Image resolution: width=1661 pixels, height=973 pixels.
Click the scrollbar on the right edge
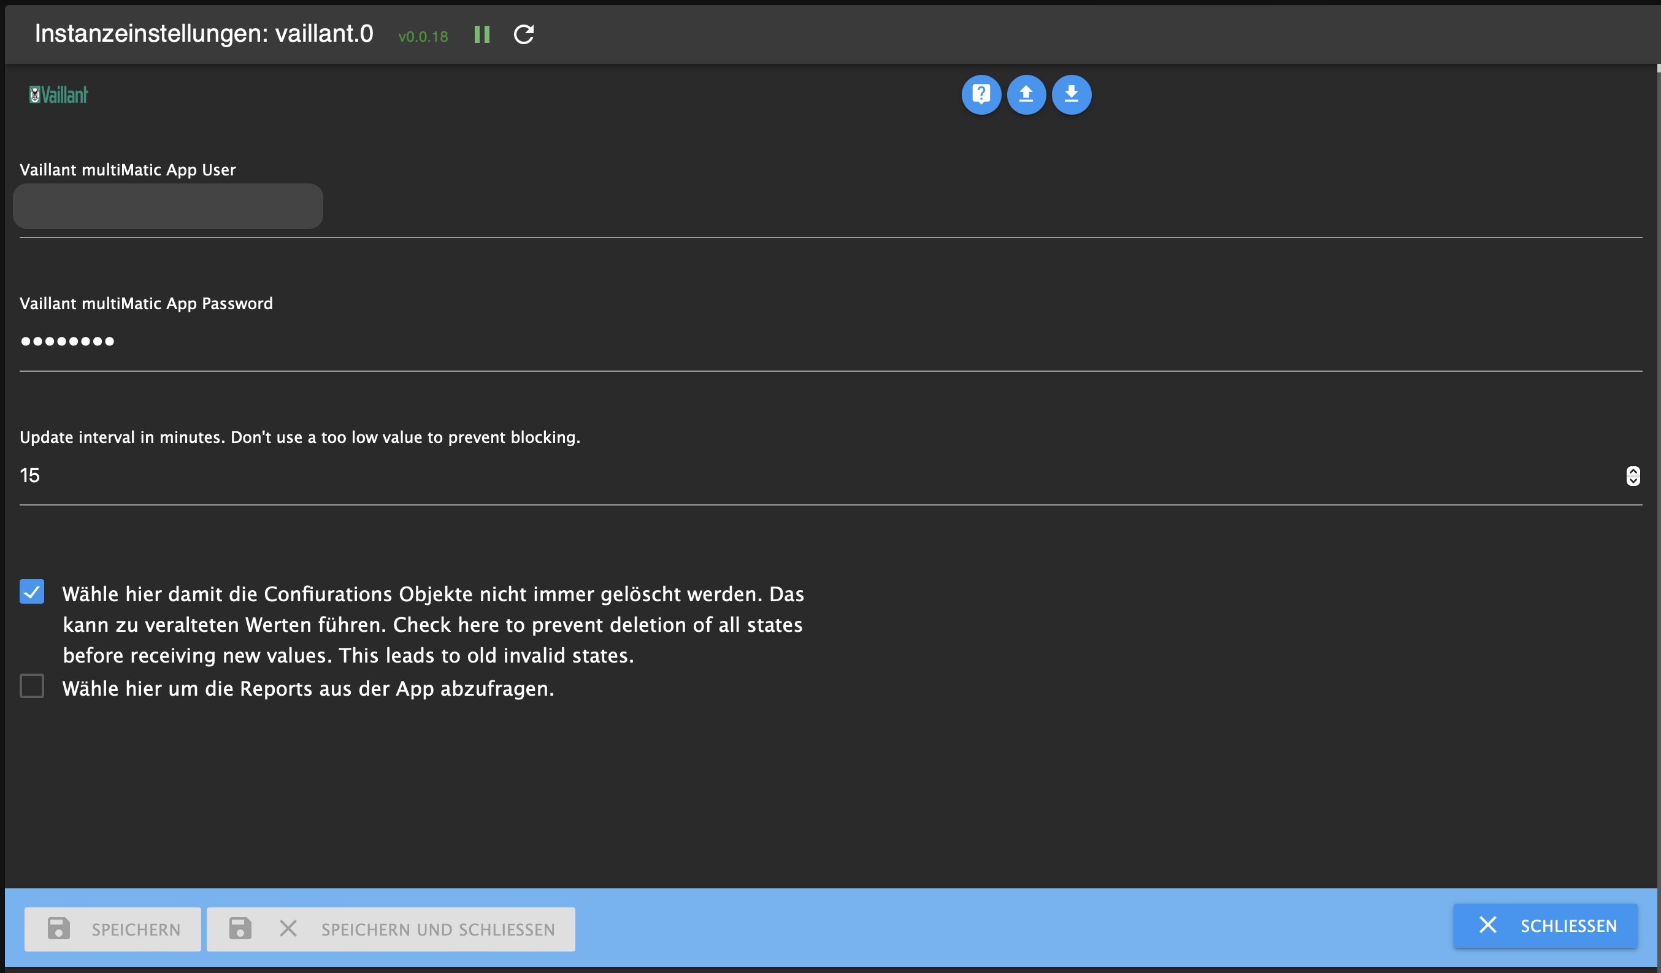pos(1655,68)
